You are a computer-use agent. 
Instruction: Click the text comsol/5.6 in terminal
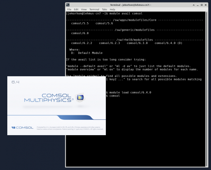104,23
